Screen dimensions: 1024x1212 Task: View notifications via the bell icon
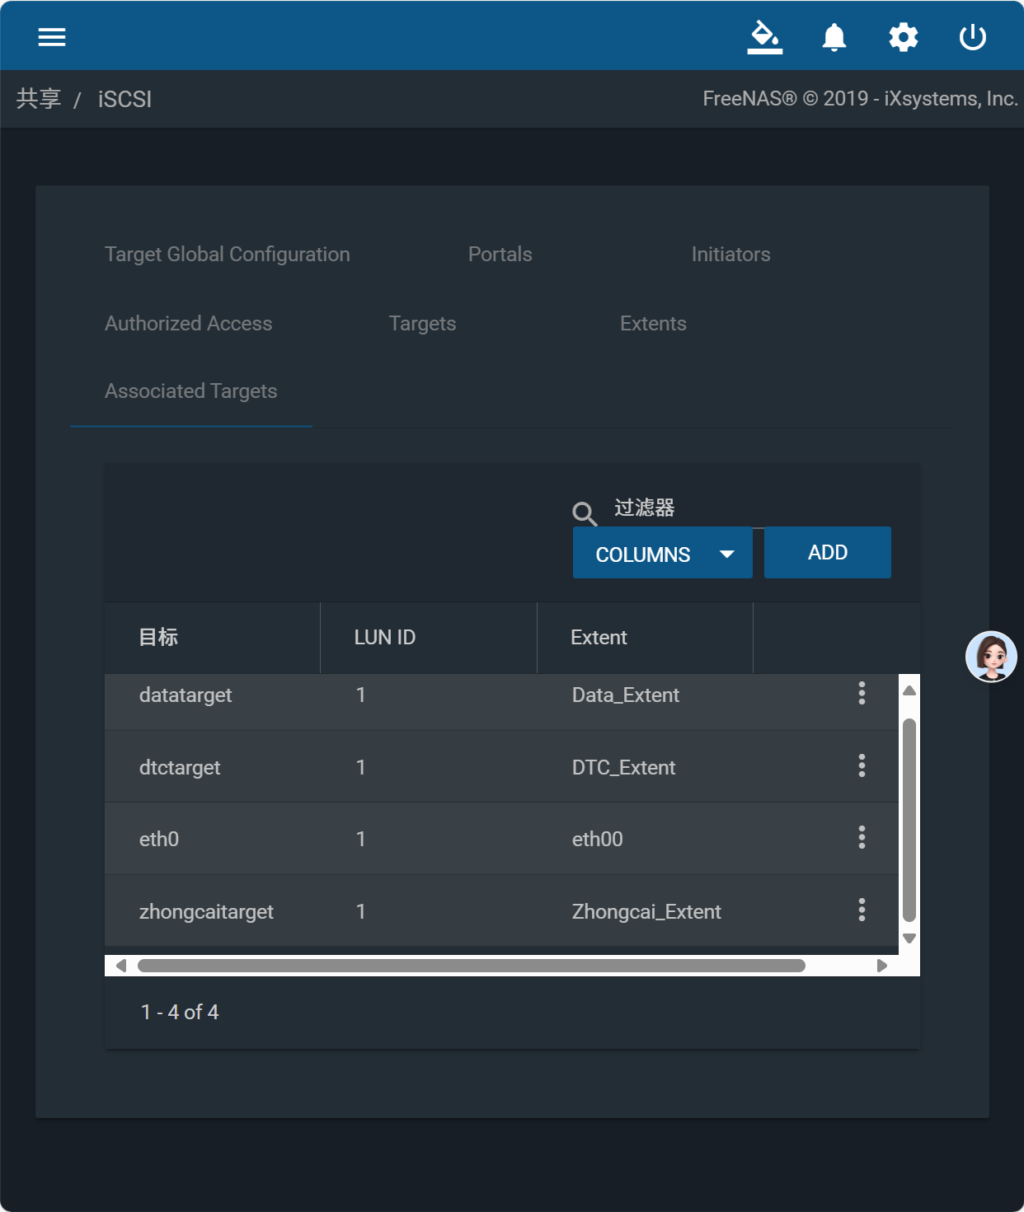(834, 36)
